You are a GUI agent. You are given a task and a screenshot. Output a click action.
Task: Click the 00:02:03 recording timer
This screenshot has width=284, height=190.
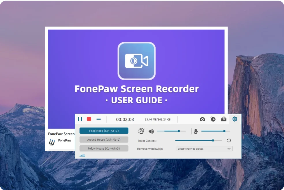125,119
